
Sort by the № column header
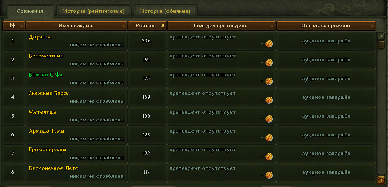(14, 26)
